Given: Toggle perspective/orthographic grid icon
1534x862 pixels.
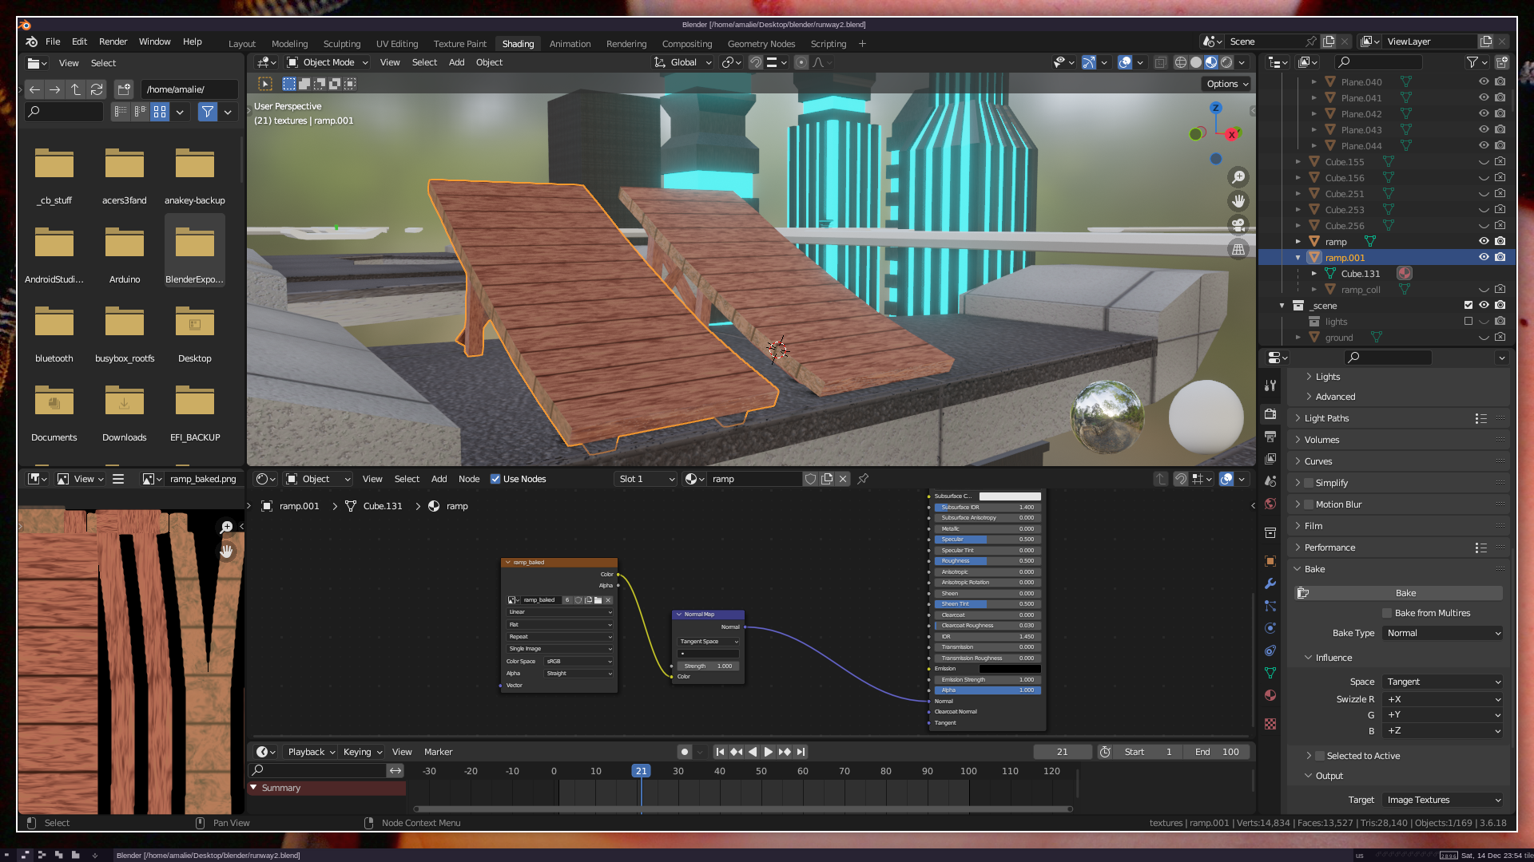Looking at the screenshot, I should 1238,249.
